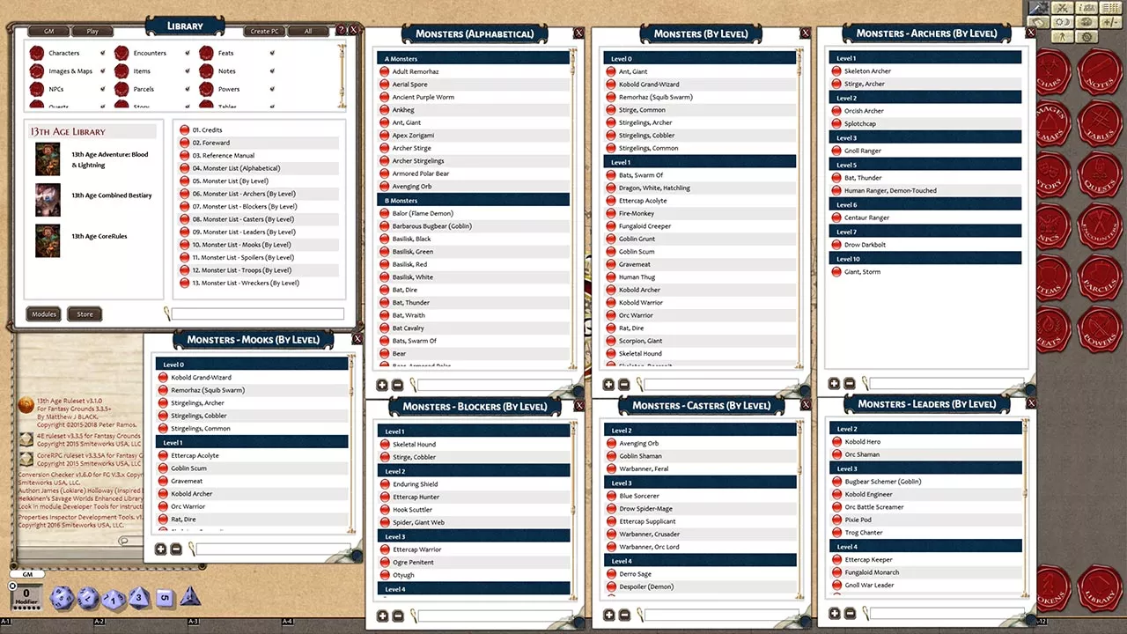Image resolution: width=1127 pixels, height=634 pixels.
Task: Open the Tokens wax seal in sidebar
Action: click(x=1053, y=586)
